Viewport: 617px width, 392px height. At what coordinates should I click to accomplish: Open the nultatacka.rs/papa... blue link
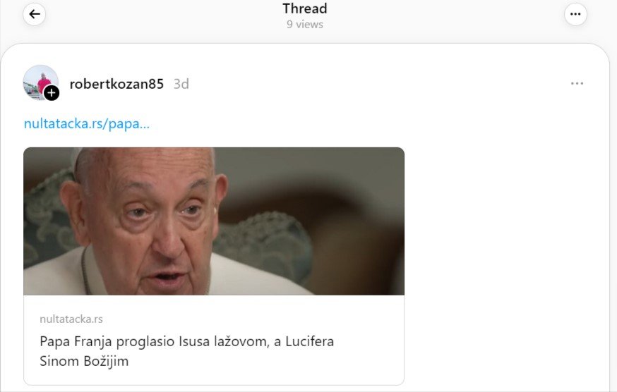click(x=87, y=123)
